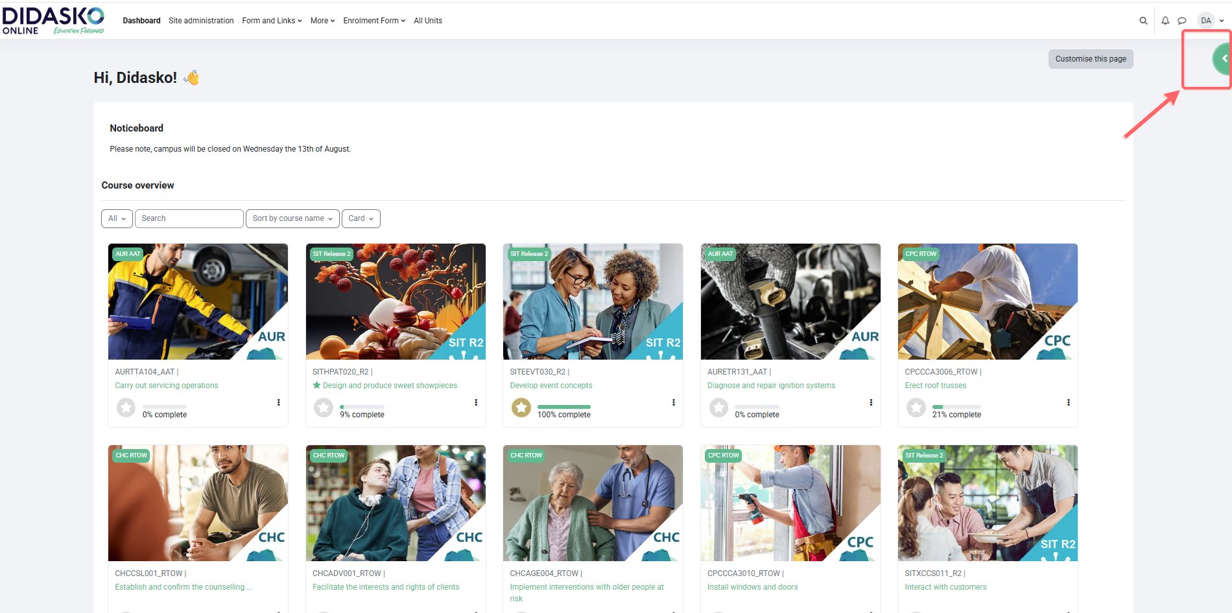Open actions menu for AURTTA104_AAT course card

point(279,402)
